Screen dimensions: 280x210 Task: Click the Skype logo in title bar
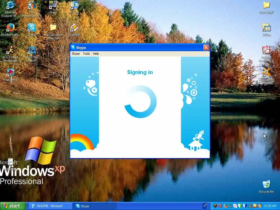[73, 47]
